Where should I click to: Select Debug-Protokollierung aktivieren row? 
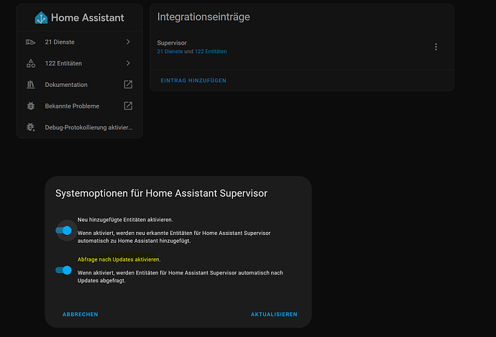[79, 127]
